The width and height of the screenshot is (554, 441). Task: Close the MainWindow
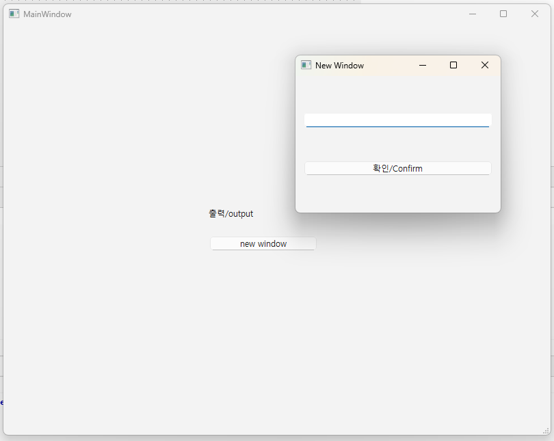click(x=535, y=14)
